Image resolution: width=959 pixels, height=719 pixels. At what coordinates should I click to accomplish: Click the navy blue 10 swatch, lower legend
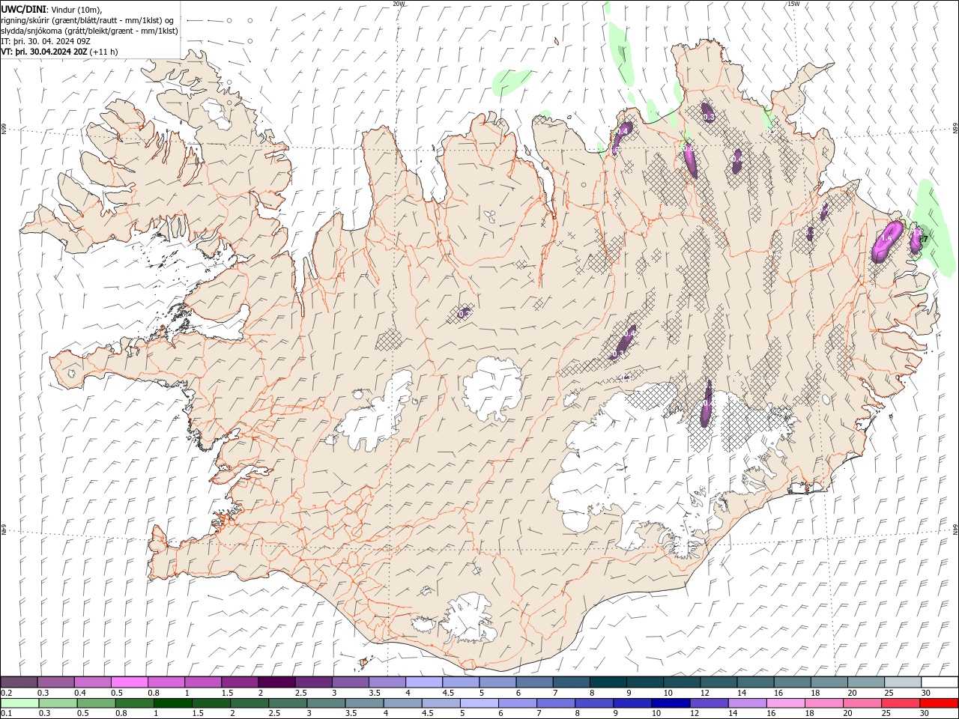point(670,703)
